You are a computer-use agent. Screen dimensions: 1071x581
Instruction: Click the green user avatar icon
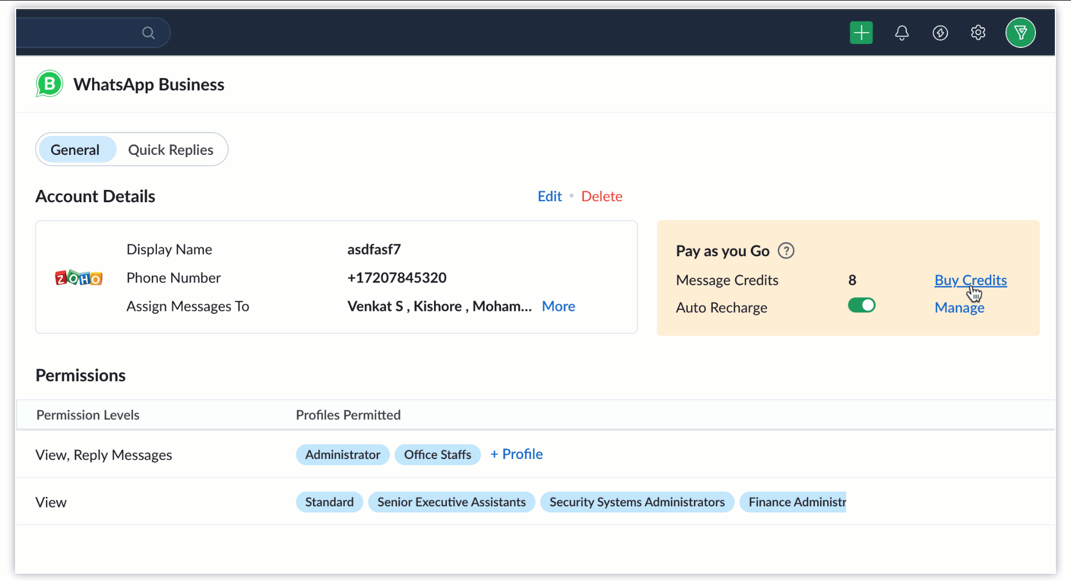tap(1020, 33)
